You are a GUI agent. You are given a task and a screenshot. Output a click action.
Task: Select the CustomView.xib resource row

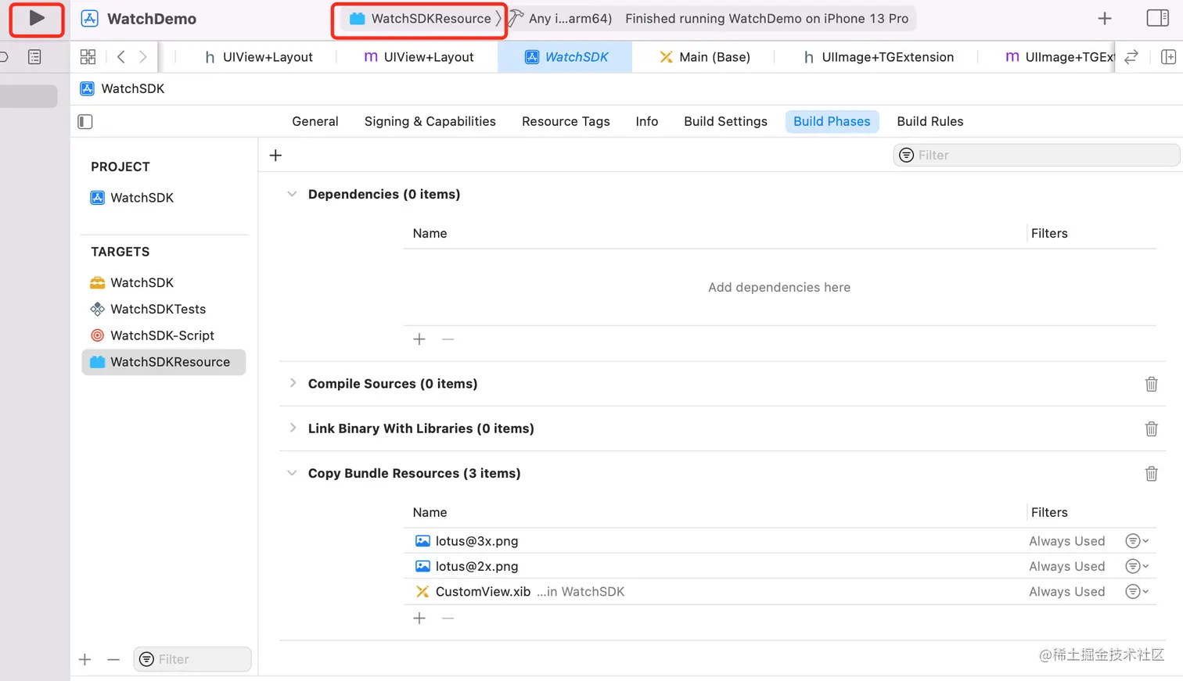pos(780,592)
